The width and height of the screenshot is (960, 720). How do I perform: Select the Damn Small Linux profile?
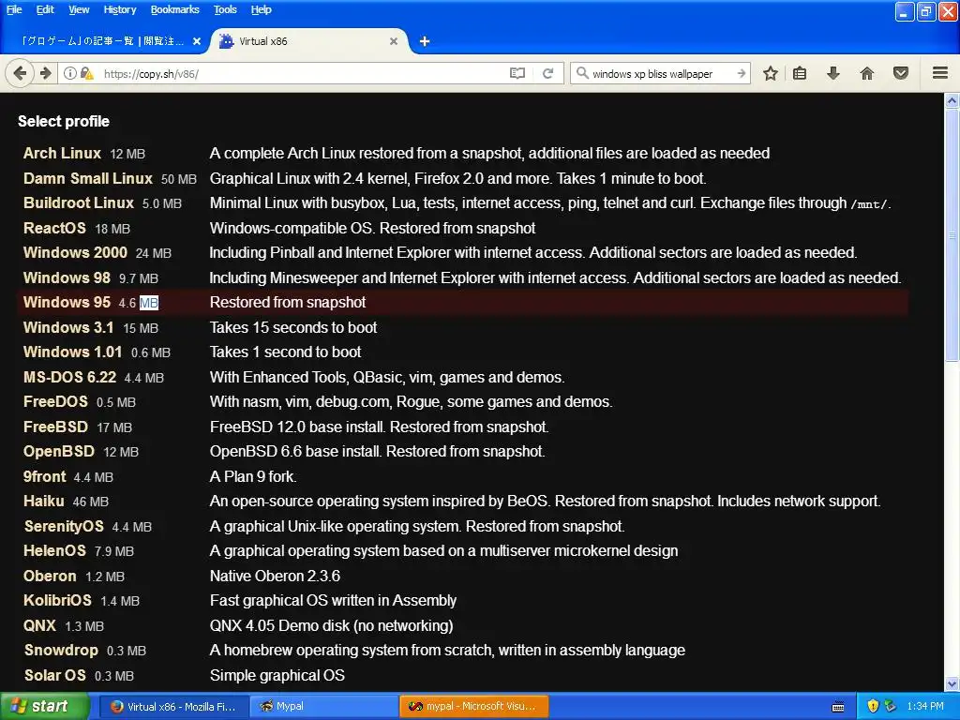coord(87,178)
